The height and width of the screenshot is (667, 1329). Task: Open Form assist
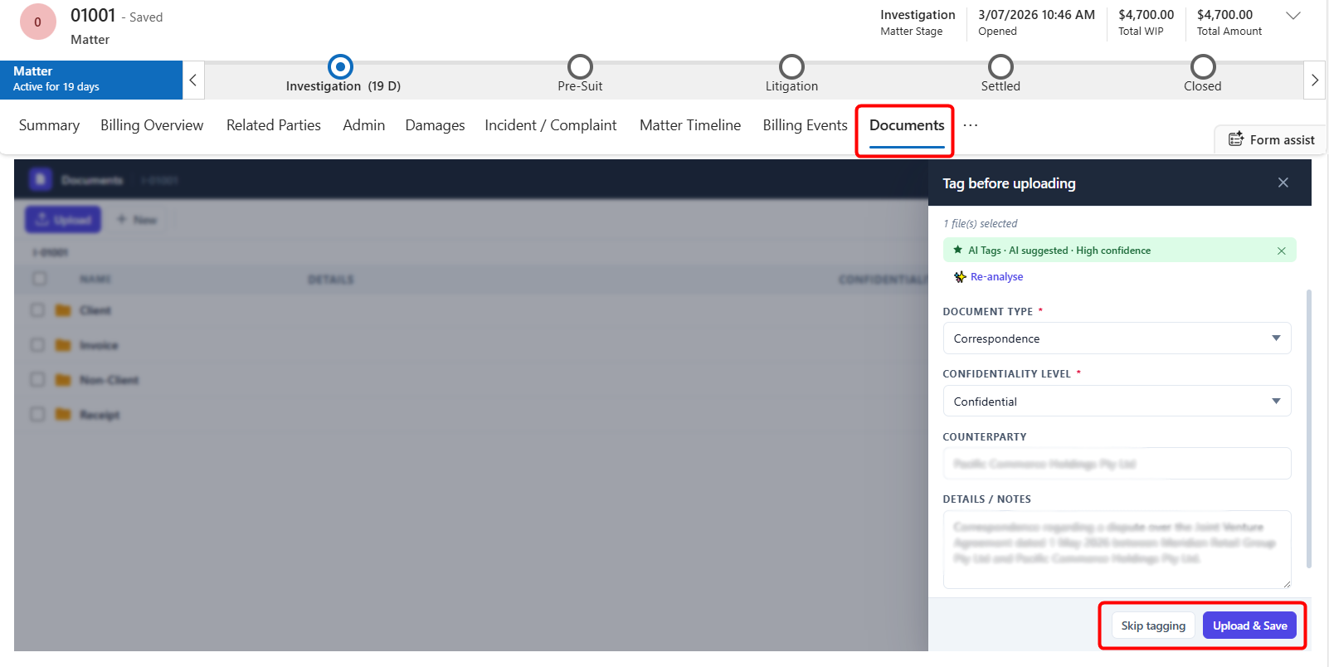pos(1271,139)
